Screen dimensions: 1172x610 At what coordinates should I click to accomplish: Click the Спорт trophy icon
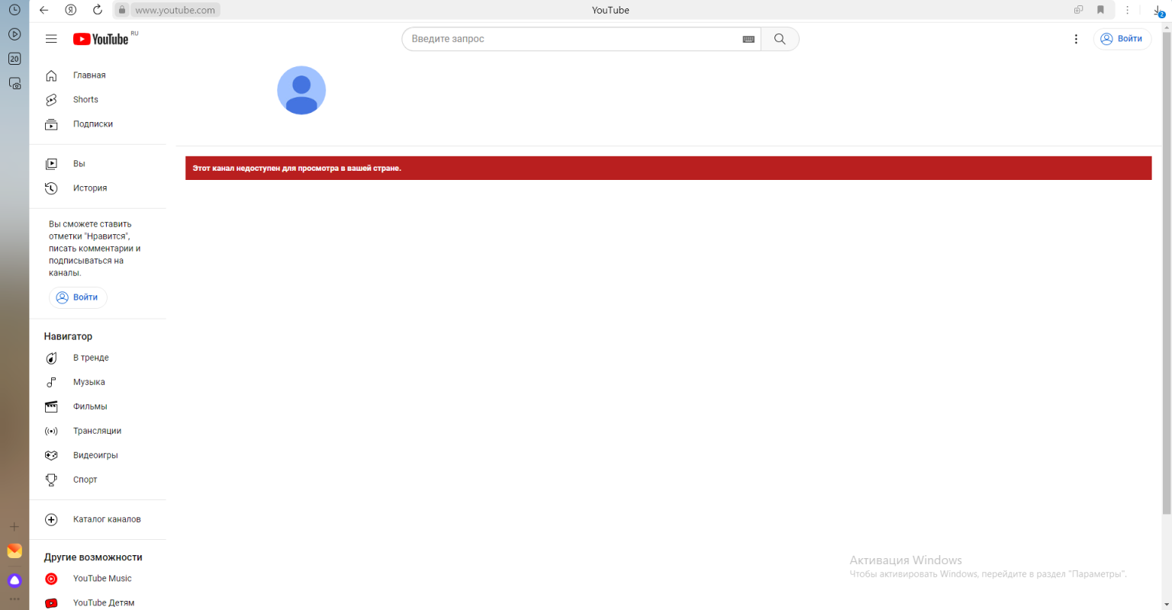pyautogui.click(x=51, y=480)
